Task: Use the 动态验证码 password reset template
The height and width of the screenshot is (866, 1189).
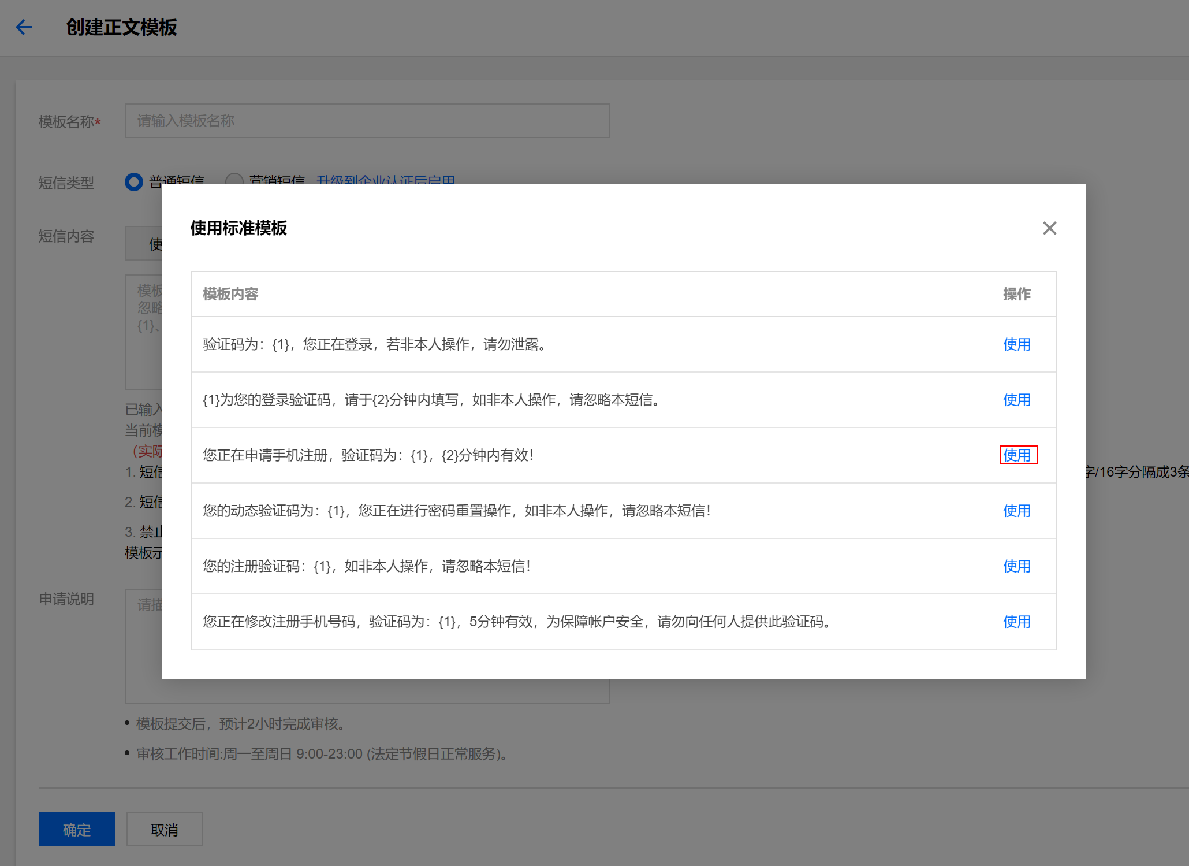Action: (1016, 511)
